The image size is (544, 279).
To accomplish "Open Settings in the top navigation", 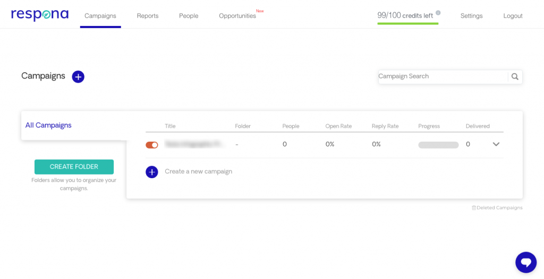I will [x=471, y=16].
